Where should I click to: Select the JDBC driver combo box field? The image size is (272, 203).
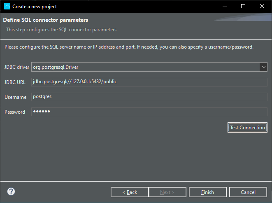pyautogui.click(x=149, y=67)
